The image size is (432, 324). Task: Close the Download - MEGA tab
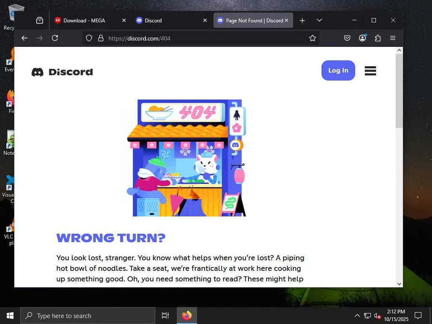tap(124, 20)
